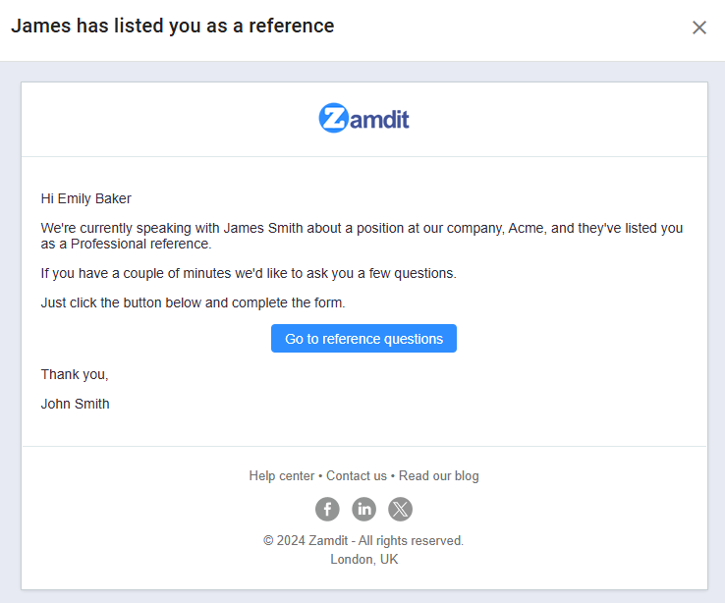The width and height of the screenshot is (725, 603).
Task: Visit the Read our blog link
Action: click(x=439, y=476)
